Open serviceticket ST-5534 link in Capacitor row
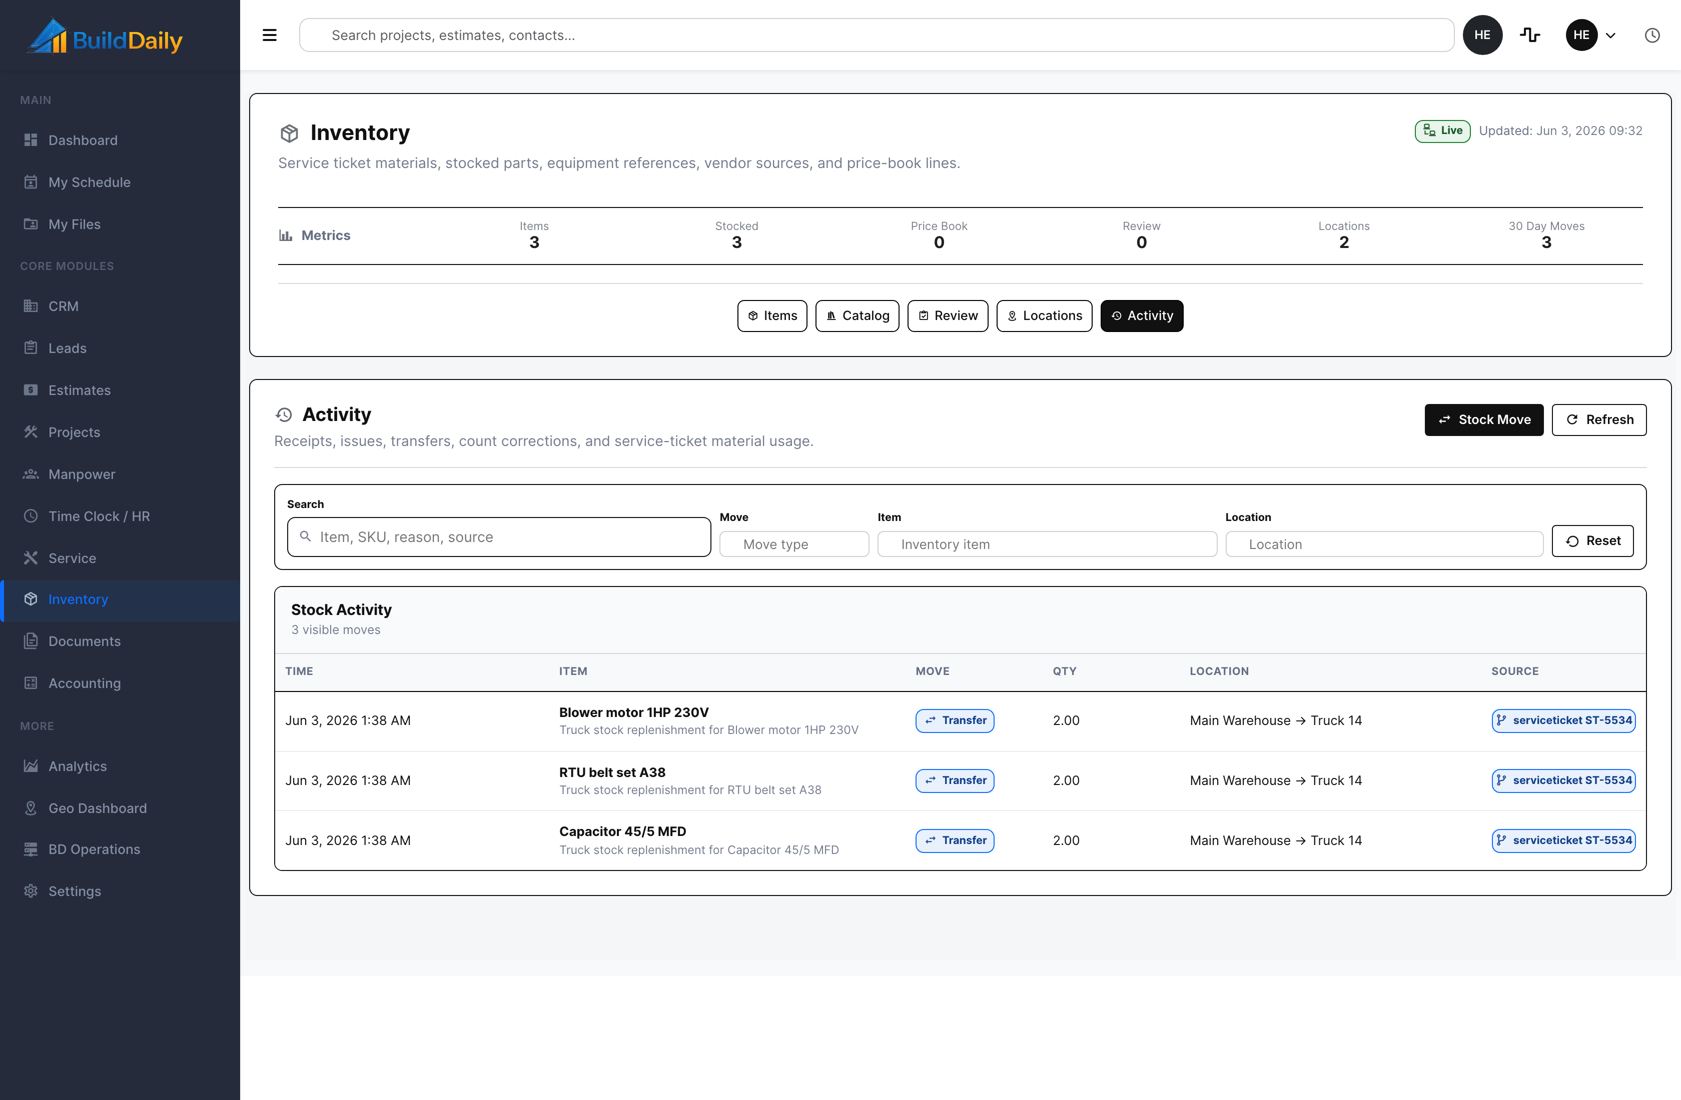The height and width of the screenshot is (1100, 1681). (1563, 841)
